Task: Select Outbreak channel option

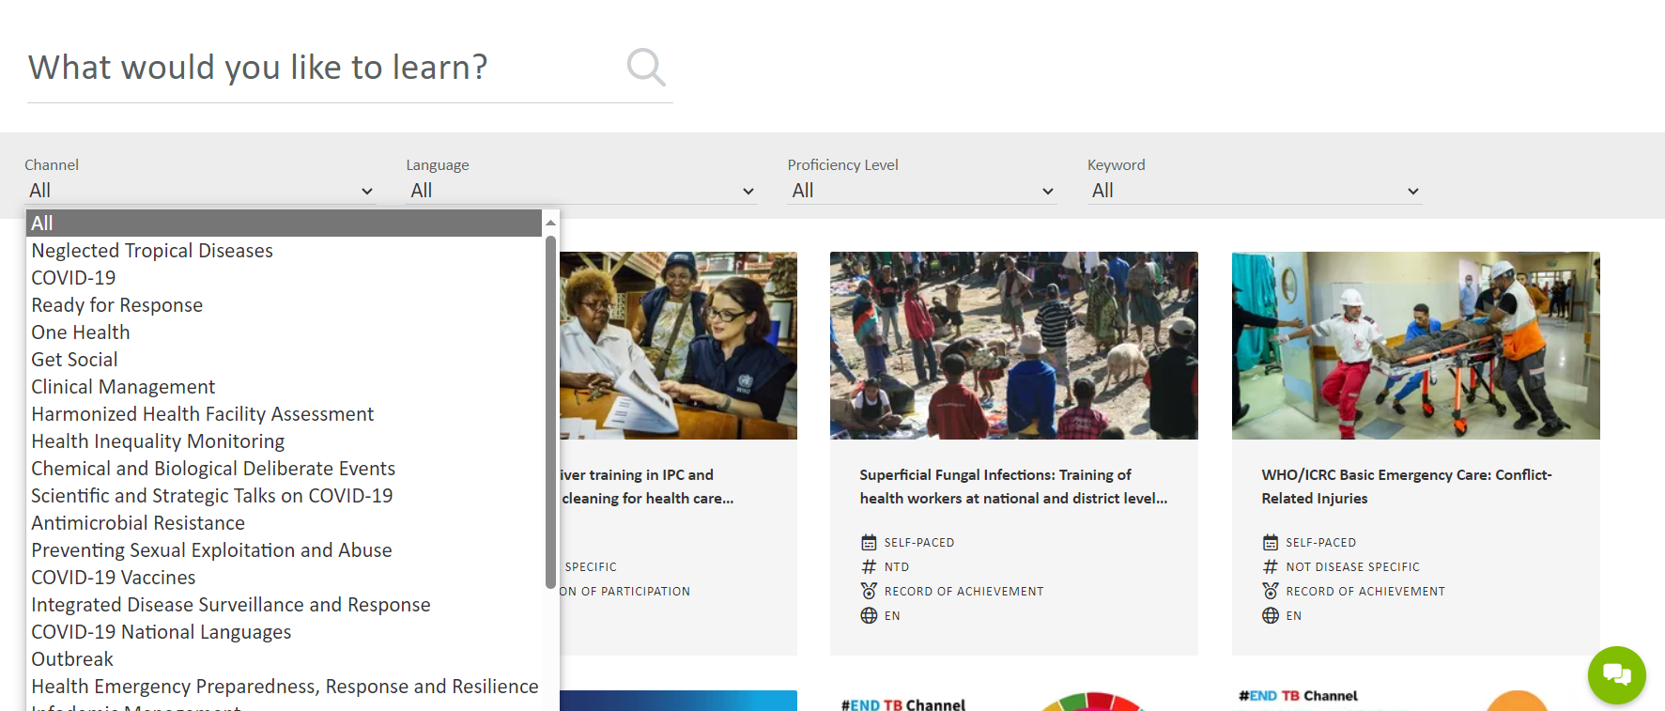Action: (x=285, y=659)
